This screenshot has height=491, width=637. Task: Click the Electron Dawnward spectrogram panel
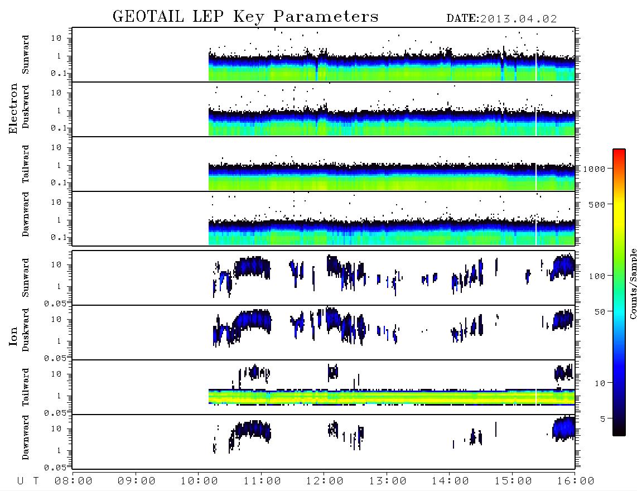point(324,218)
